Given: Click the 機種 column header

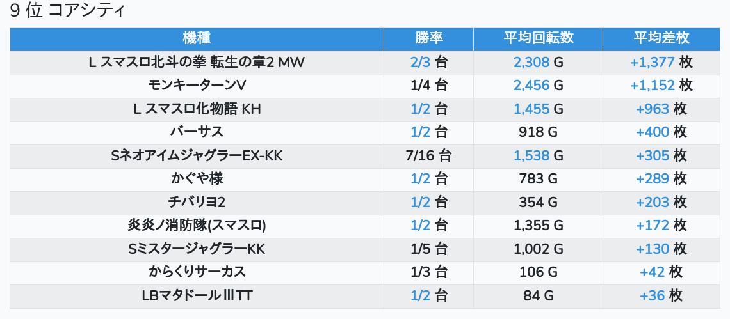Looking at the screenshot, I should 197,38.
